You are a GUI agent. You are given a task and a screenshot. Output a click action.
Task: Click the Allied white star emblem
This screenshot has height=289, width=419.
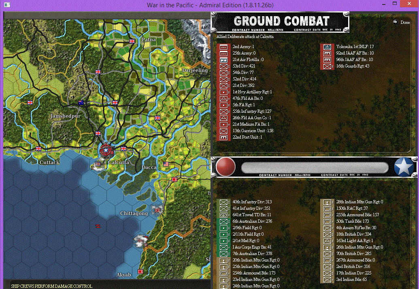tap(404, 167)
